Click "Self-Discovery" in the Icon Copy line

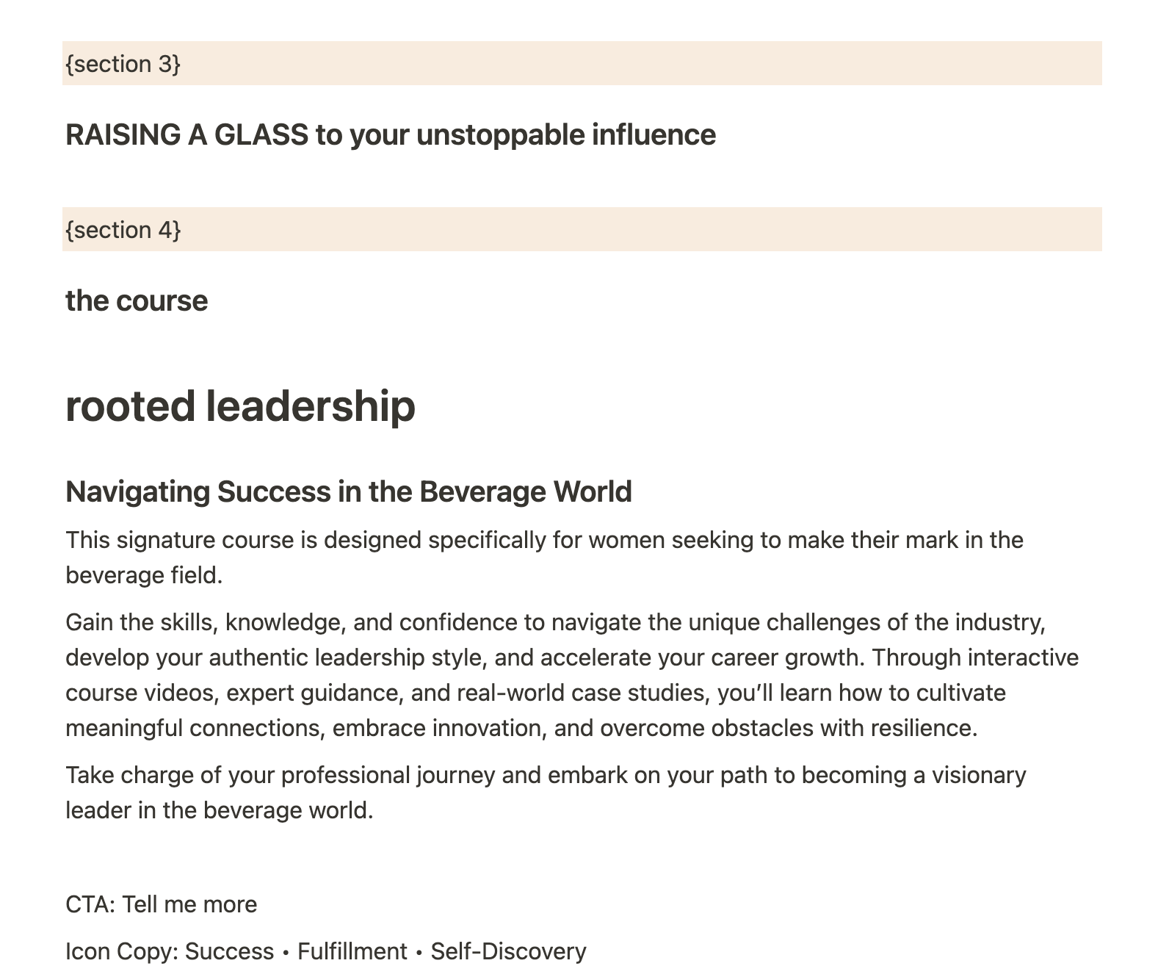[x=508, y=951]
